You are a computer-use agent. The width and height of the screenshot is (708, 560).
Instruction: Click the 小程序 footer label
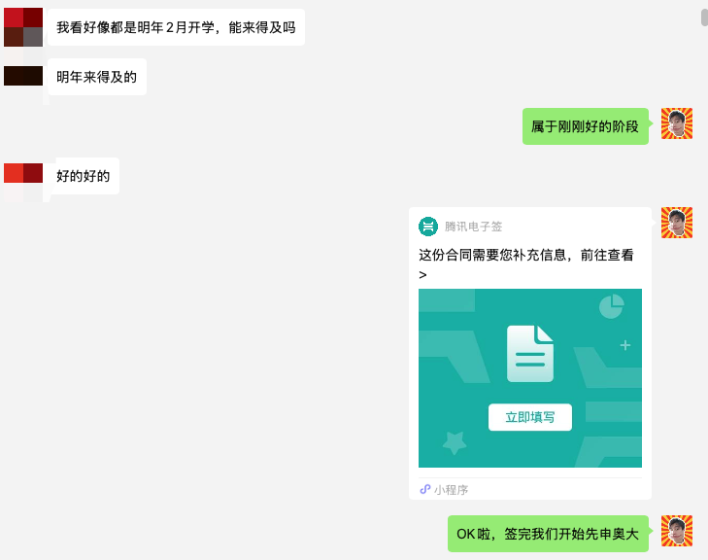click(451, 490)
